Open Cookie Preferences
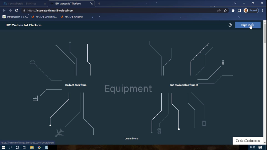The height and width of the screenshot is (150, 267). (x=248, y=141)
